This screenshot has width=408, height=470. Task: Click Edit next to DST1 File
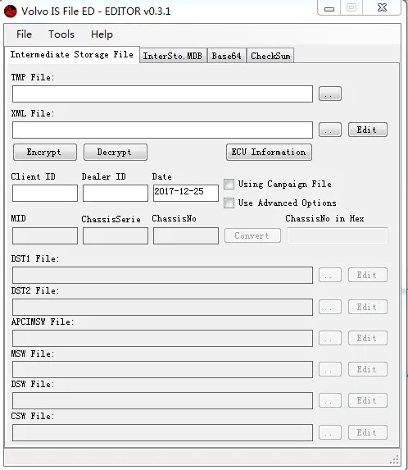(368, 275)
